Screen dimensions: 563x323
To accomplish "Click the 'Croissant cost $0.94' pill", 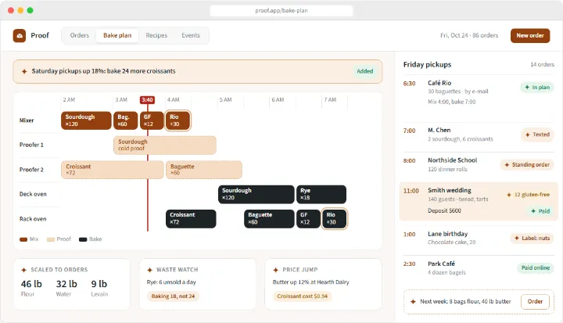I will (303, 296).
